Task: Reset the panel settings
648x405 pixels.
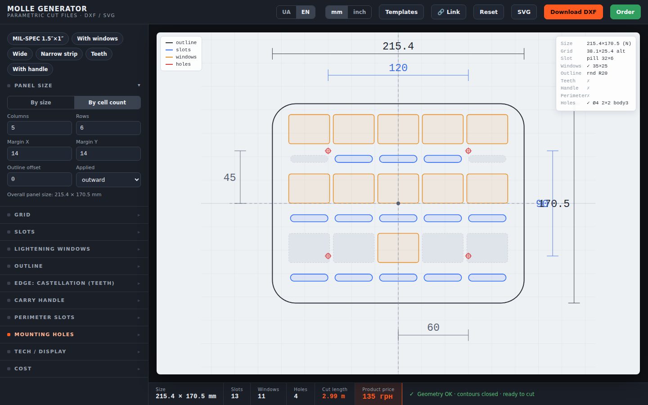Action: (489, 12)
